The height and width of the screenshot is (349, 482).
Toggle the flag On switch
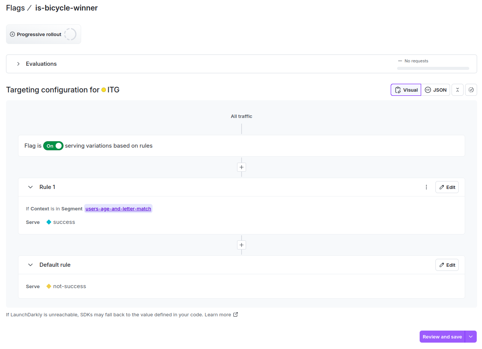coord(53,146)
